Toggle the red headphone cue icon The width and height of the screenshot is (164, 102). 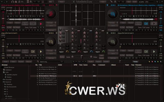(x=79, y=51)
